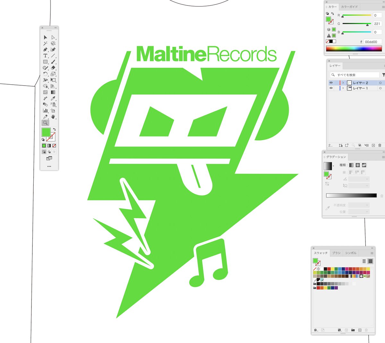
Task: Select the Artboard tool
Action: point(53,111)
